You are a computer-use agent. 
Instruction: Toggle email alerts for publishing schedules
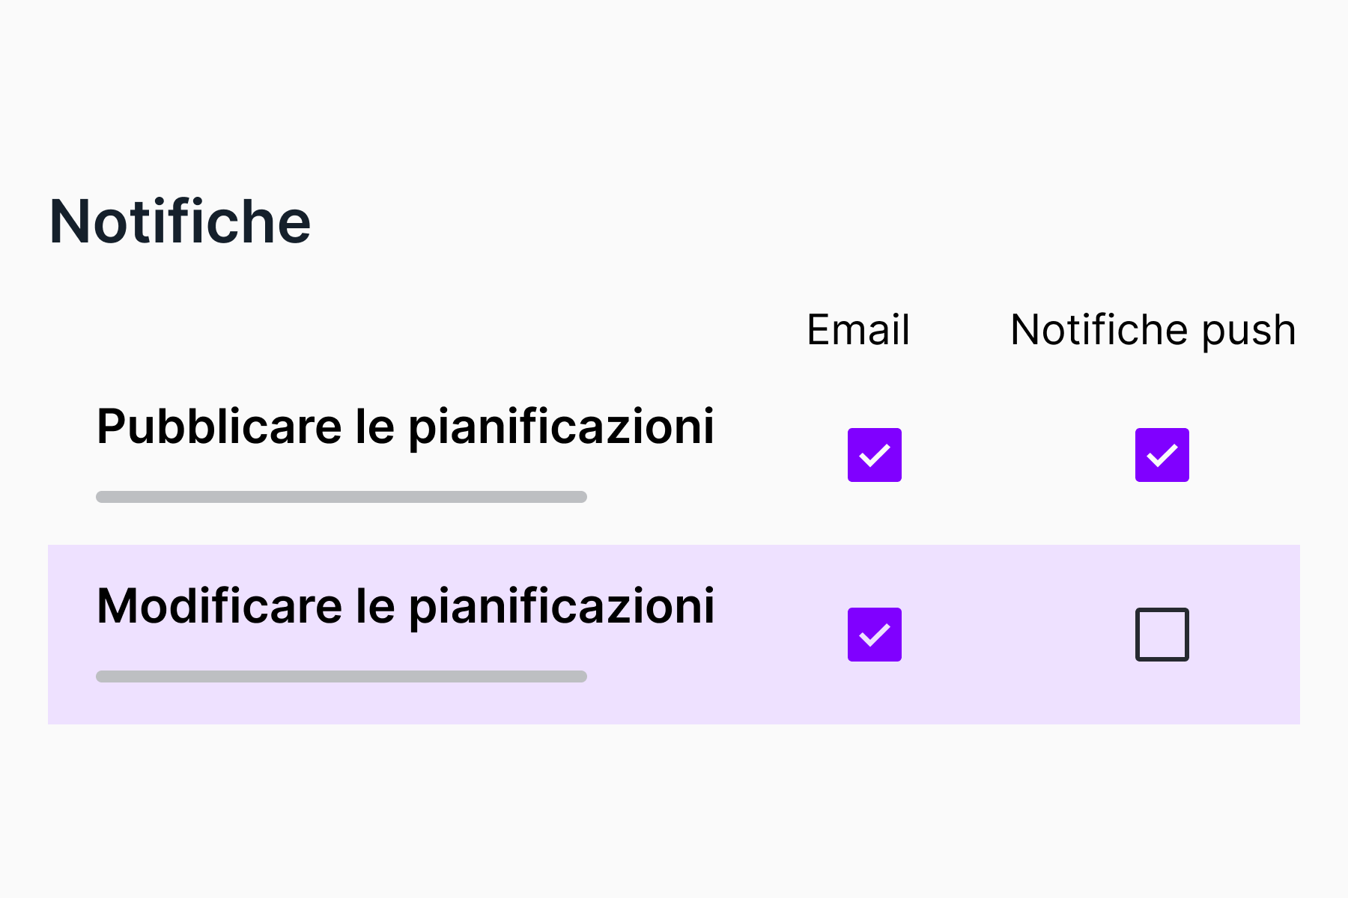pos(874,455)
